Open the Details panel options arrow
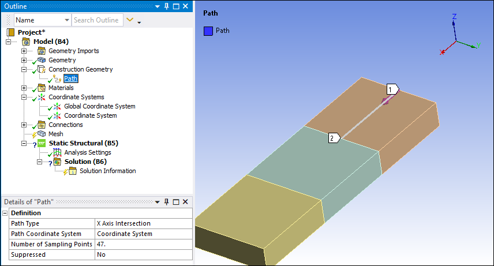 157,202
